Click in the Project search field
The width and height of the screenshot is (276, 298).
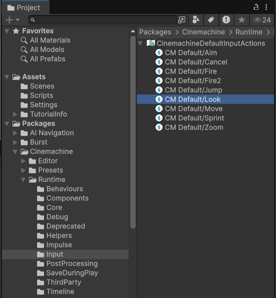point(105,20)
